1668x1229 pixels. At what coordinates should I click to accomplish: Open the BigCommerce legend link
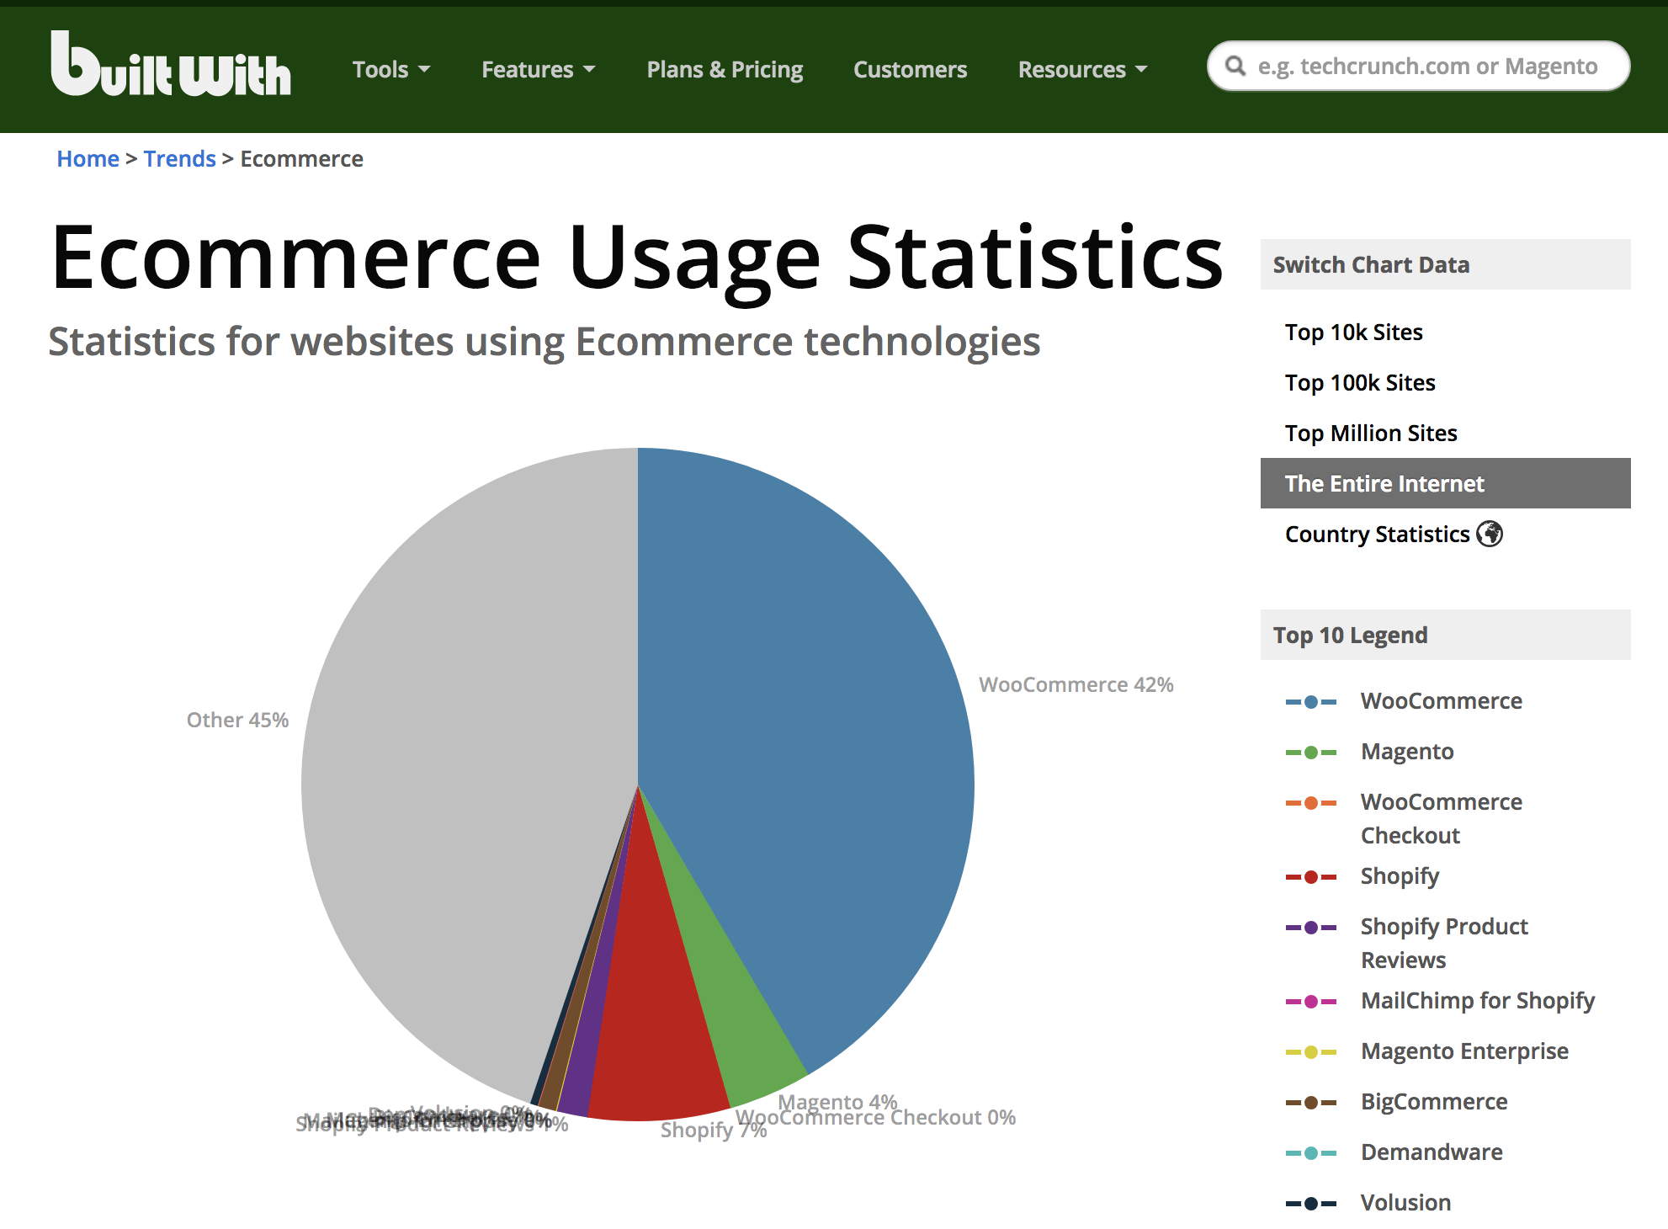1434,1102
